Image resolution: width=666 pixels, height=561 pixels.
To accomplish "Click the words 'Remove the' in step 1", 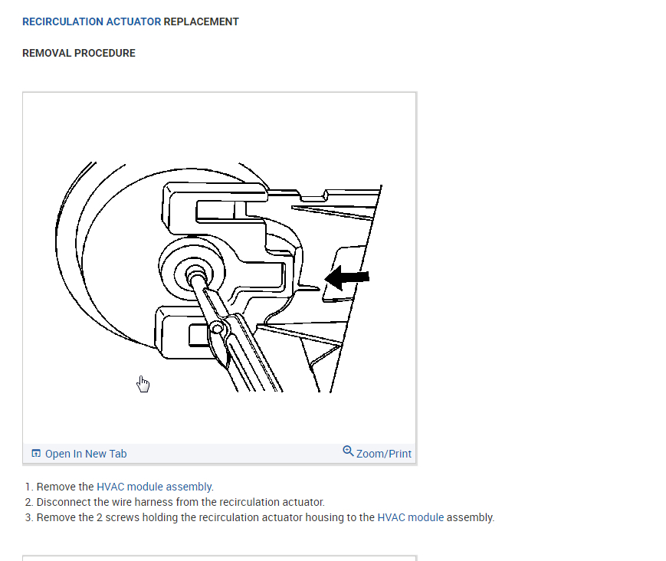I will 65,486.
